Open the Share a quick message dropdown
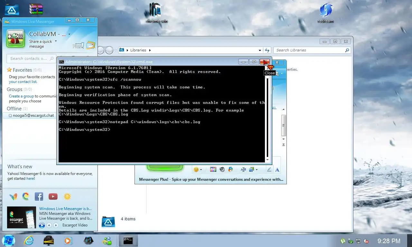The width and height of the screenshot is (412, 247). pyautogui.click(x=56, y=41)
